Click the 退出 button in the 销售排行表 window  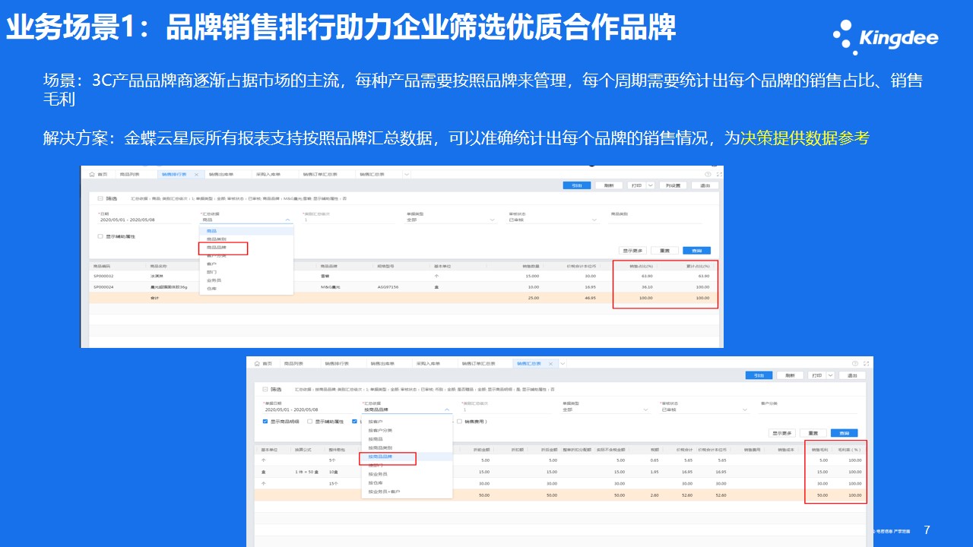click(705, 185)
